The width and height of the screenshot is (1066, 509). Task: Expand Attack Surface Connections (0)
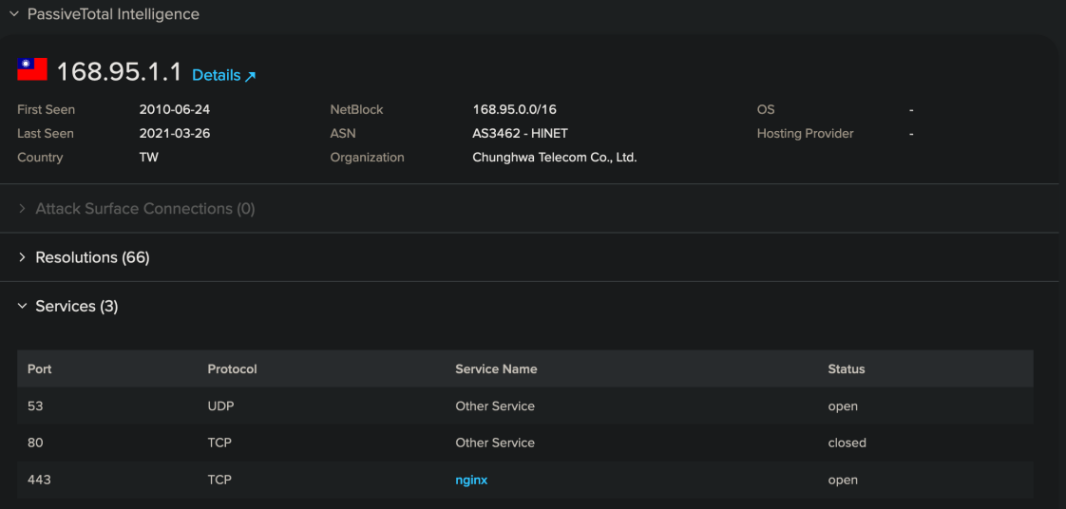tap(144, 209)
